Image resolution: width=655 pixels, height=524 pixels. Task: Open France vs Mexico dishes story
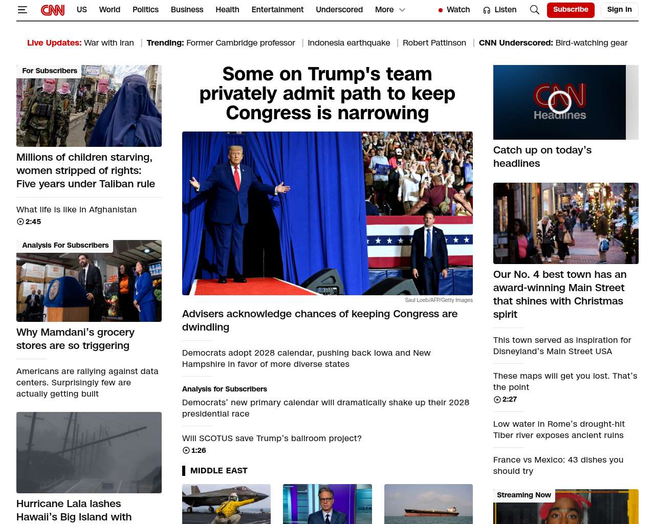[x=558, y=465]
